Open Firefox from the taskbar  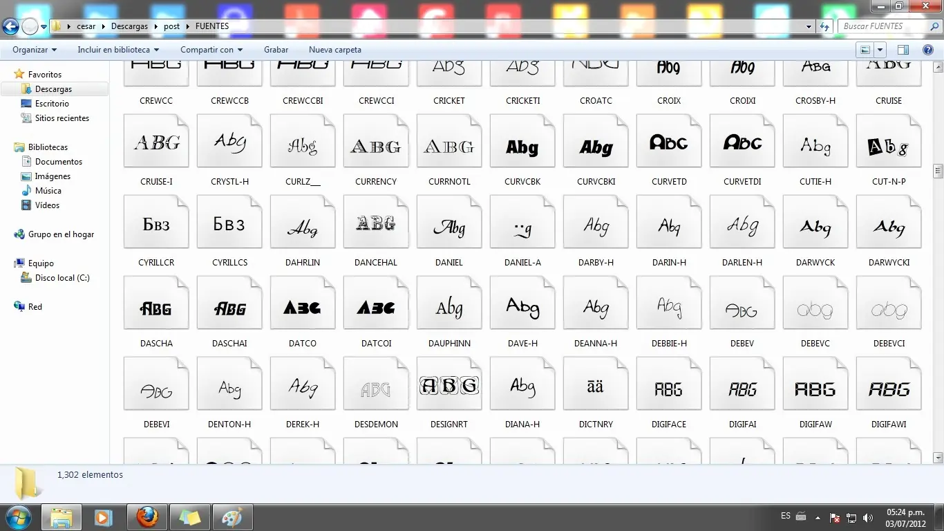click(x=147, y=517)
